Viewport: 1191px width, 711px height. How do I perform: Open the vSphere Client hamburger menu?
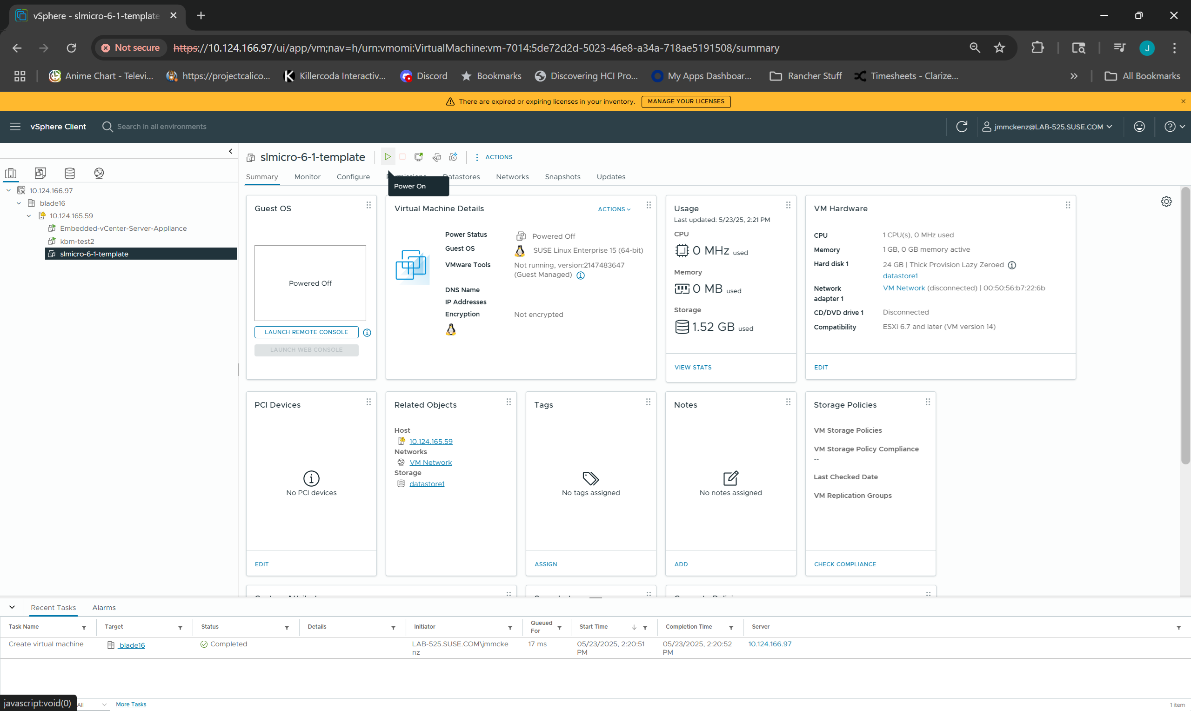15,127
